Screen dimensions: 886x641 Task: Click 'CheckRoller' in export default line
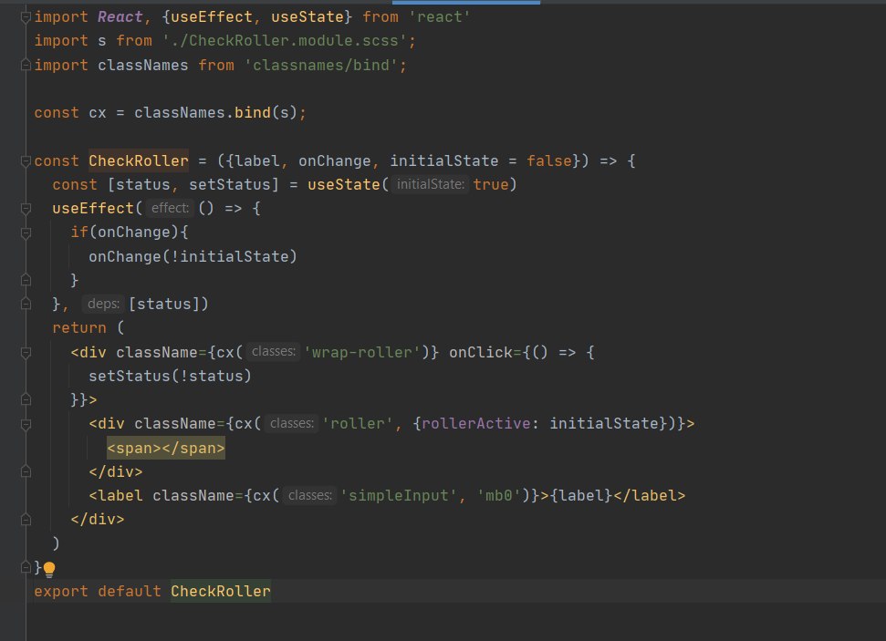point(221,591)
